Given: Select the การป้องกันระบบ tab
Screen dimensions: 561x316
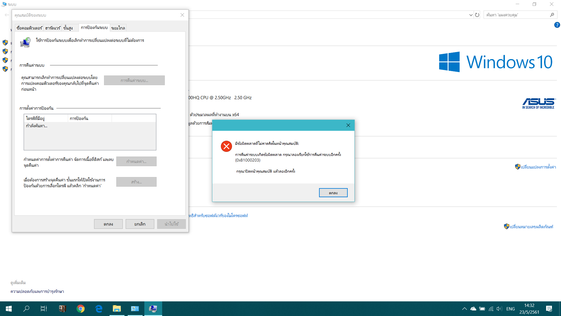Looking at the screenshot, I should (94, 28).
